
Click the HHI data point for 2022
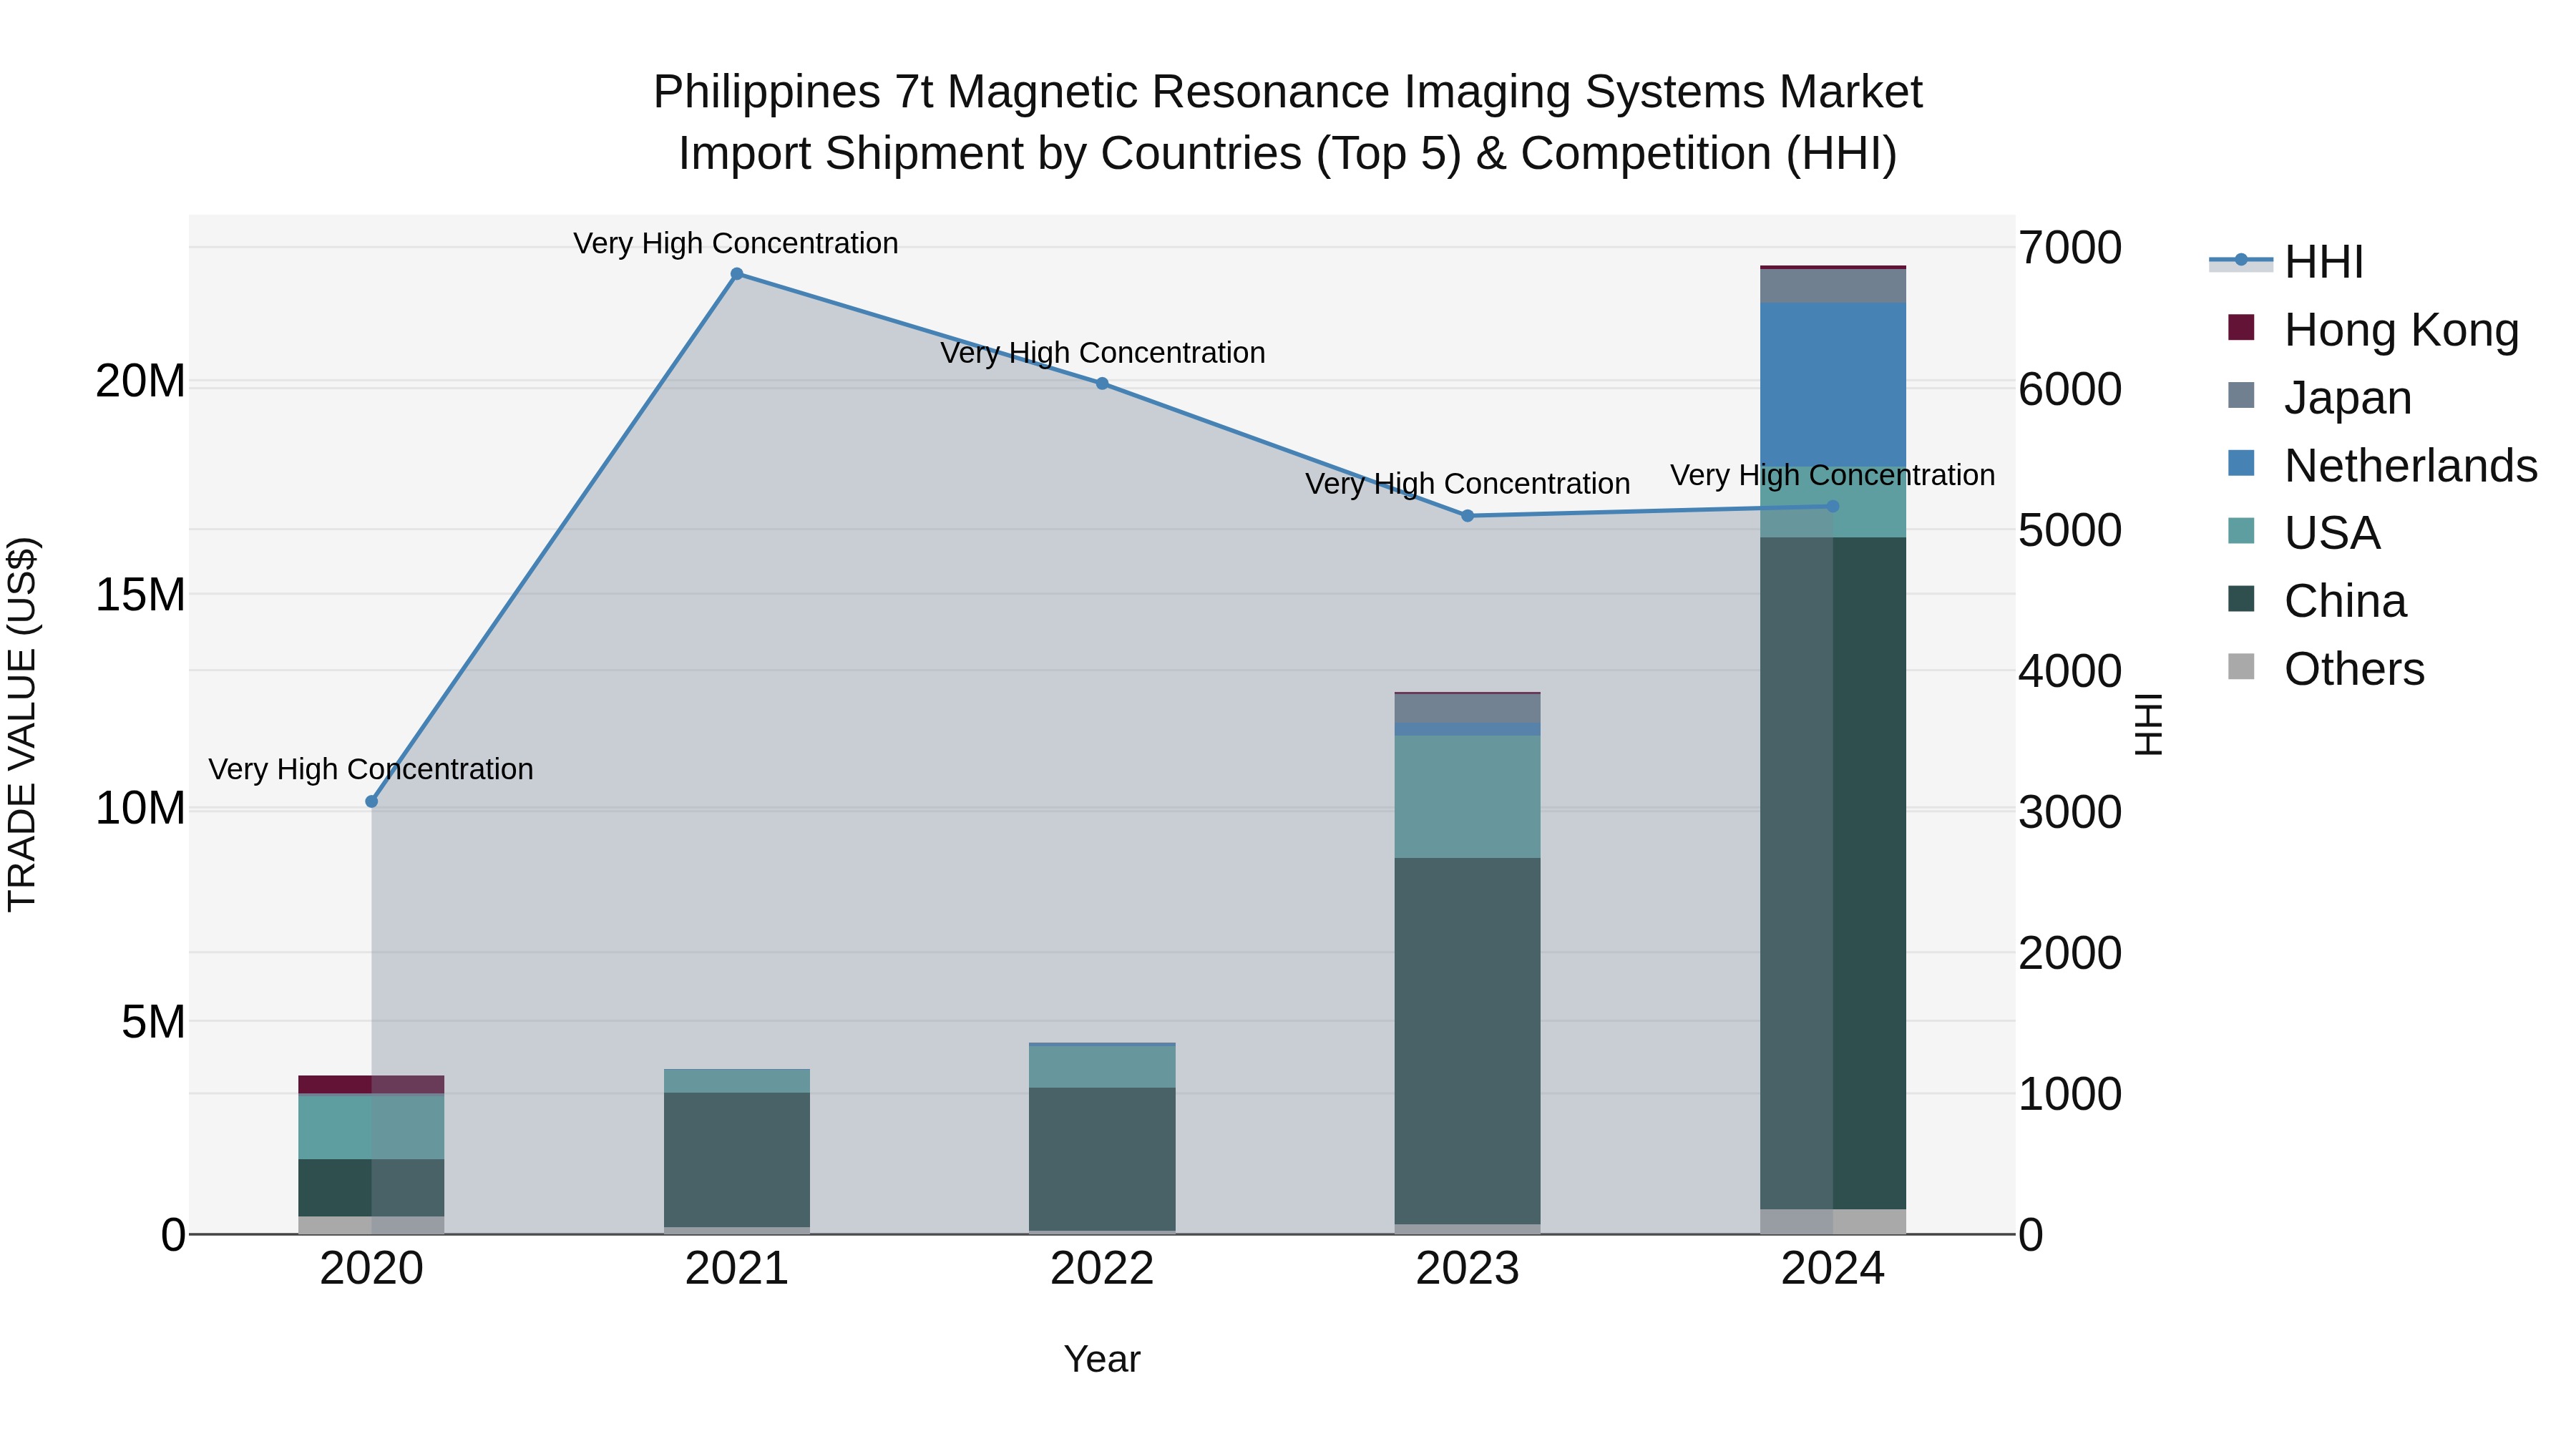(x=1102, y=383)
